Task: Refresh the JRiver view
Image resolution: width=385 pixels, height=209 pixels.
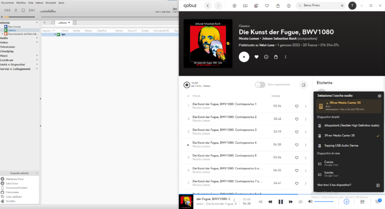Action: pos(53,23)
